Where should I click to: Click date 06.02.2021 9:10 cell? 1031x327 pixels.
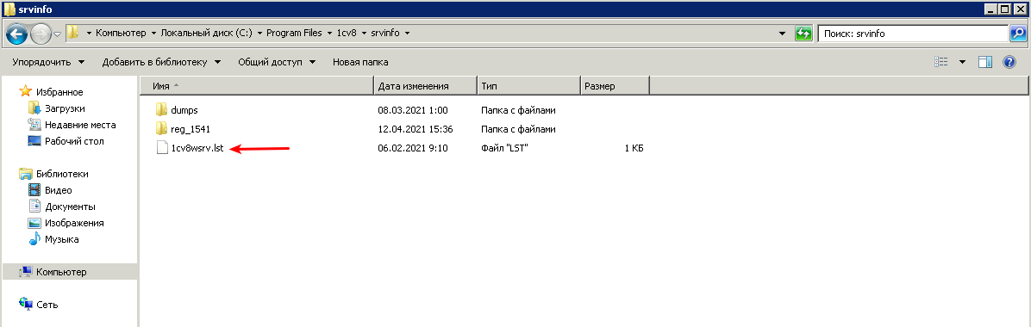click(x=413, y=148)
